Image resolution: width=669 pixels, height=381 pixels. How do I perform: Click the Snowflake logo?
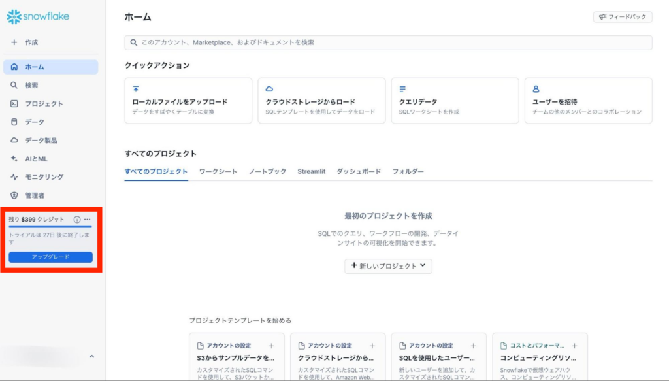click(x=38, y=17)
